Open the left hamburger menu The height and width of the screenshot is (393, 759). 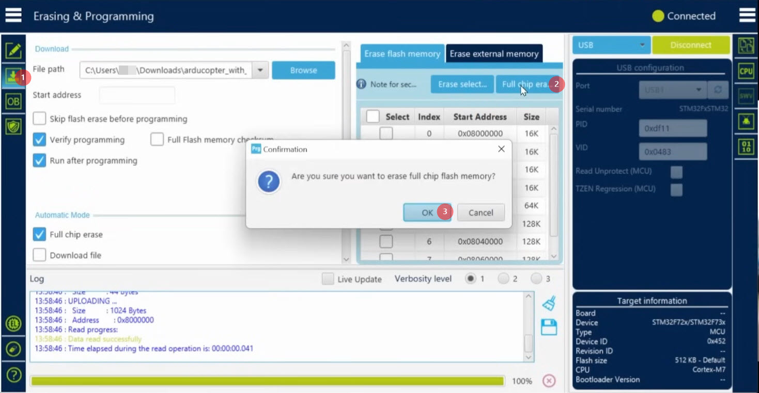13,15
